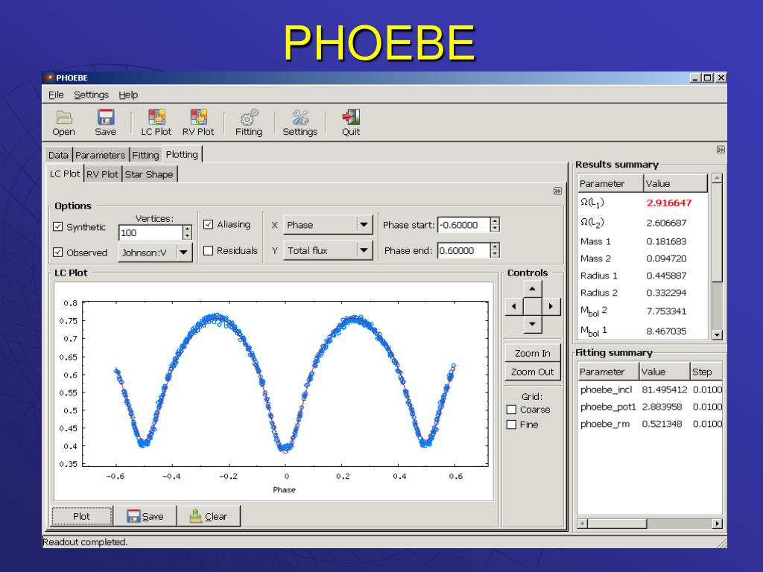The image size is (763, 572).
Task: Click the fitting summary horizontal scrollbar thumb
Action: click(617, 524)
